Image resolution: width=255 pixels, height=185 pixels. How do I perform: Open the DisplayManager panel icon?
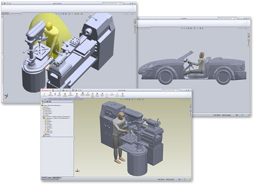click(x=50, y=102)
